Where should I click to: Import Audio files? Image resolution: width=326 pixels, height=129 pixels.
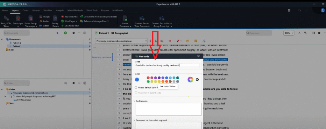(x=44, y=21)
